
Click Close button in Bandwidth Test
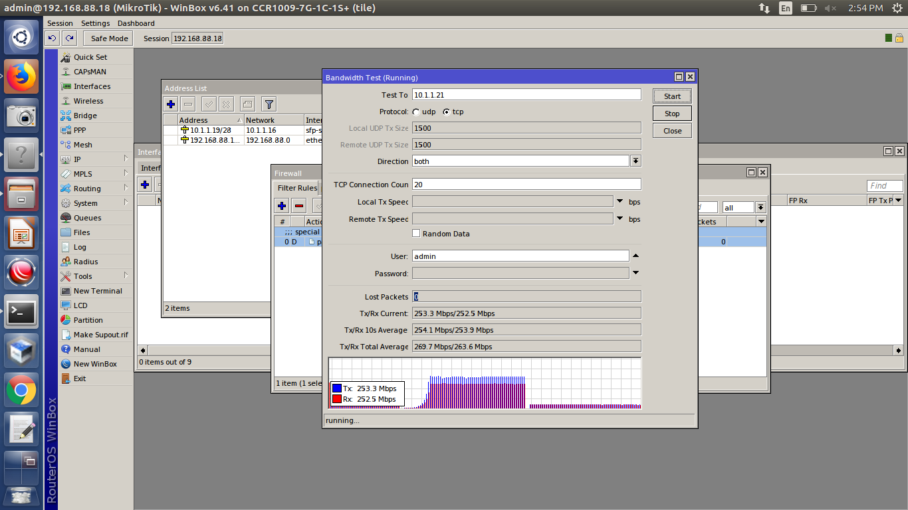672,131
